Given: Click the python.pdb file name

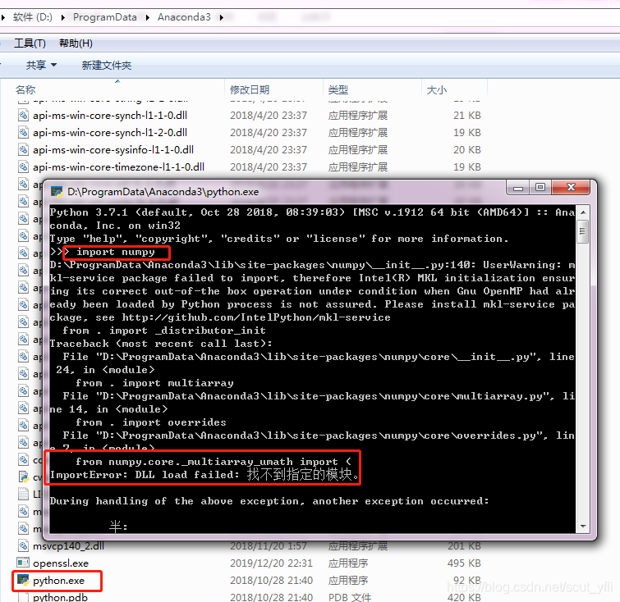Looking at the screenshot, I should [x=60, y=597].
